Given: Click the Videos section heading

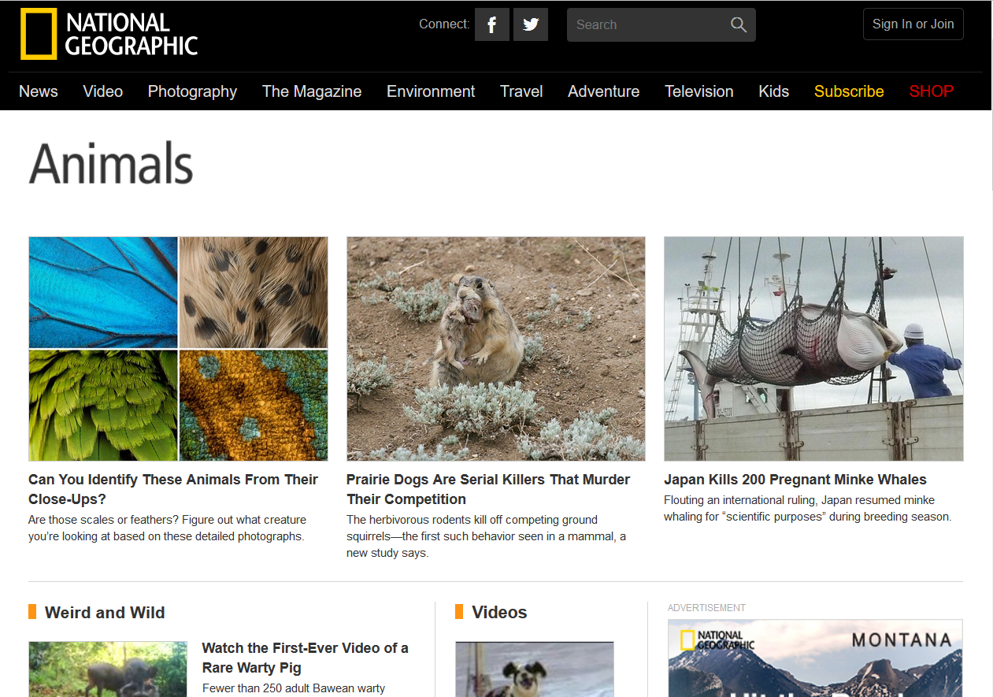Looking at the screenshot, I should (x=499, y=612).
